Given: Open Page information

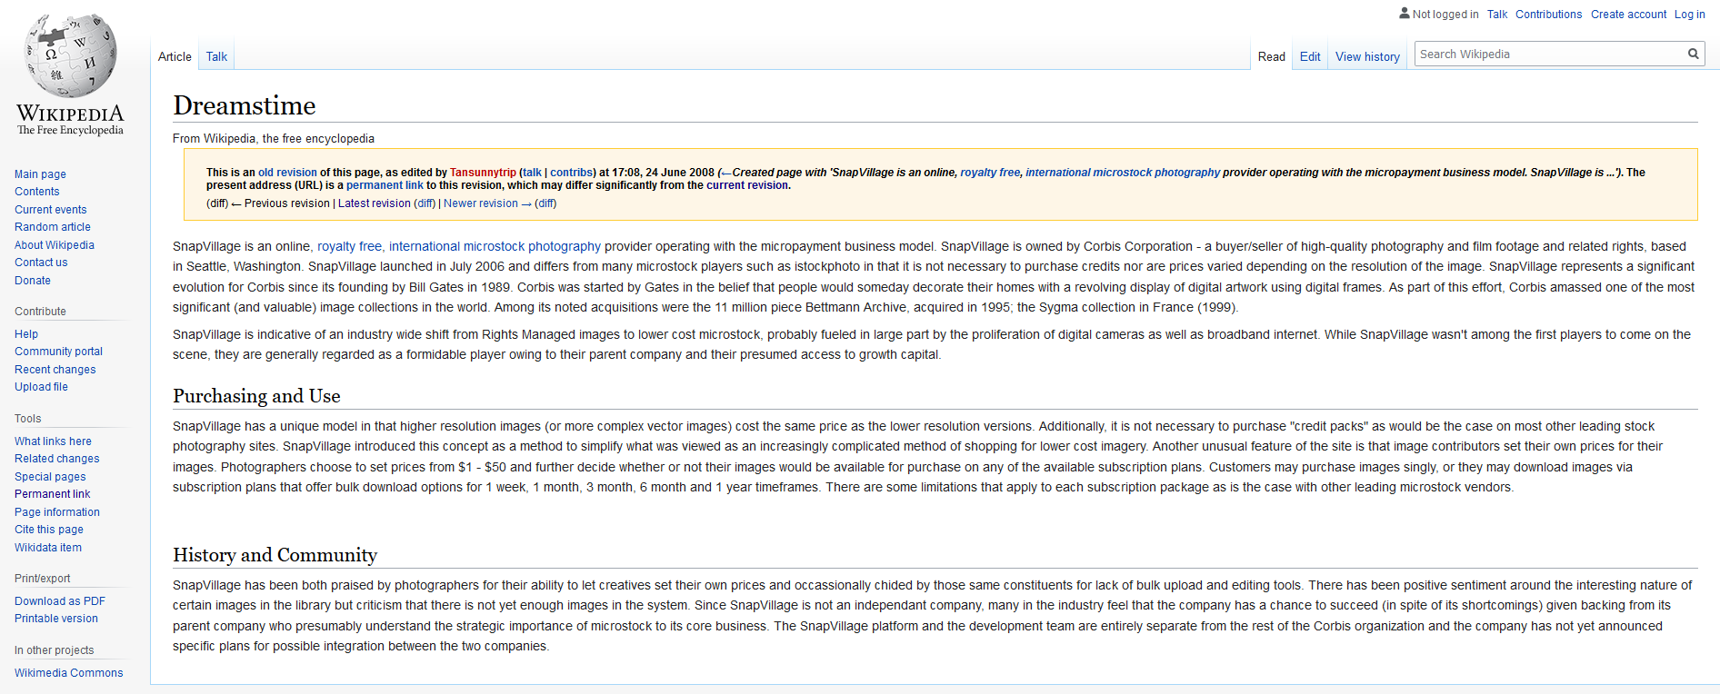Looking at the screenshot, I should (56, 512).
